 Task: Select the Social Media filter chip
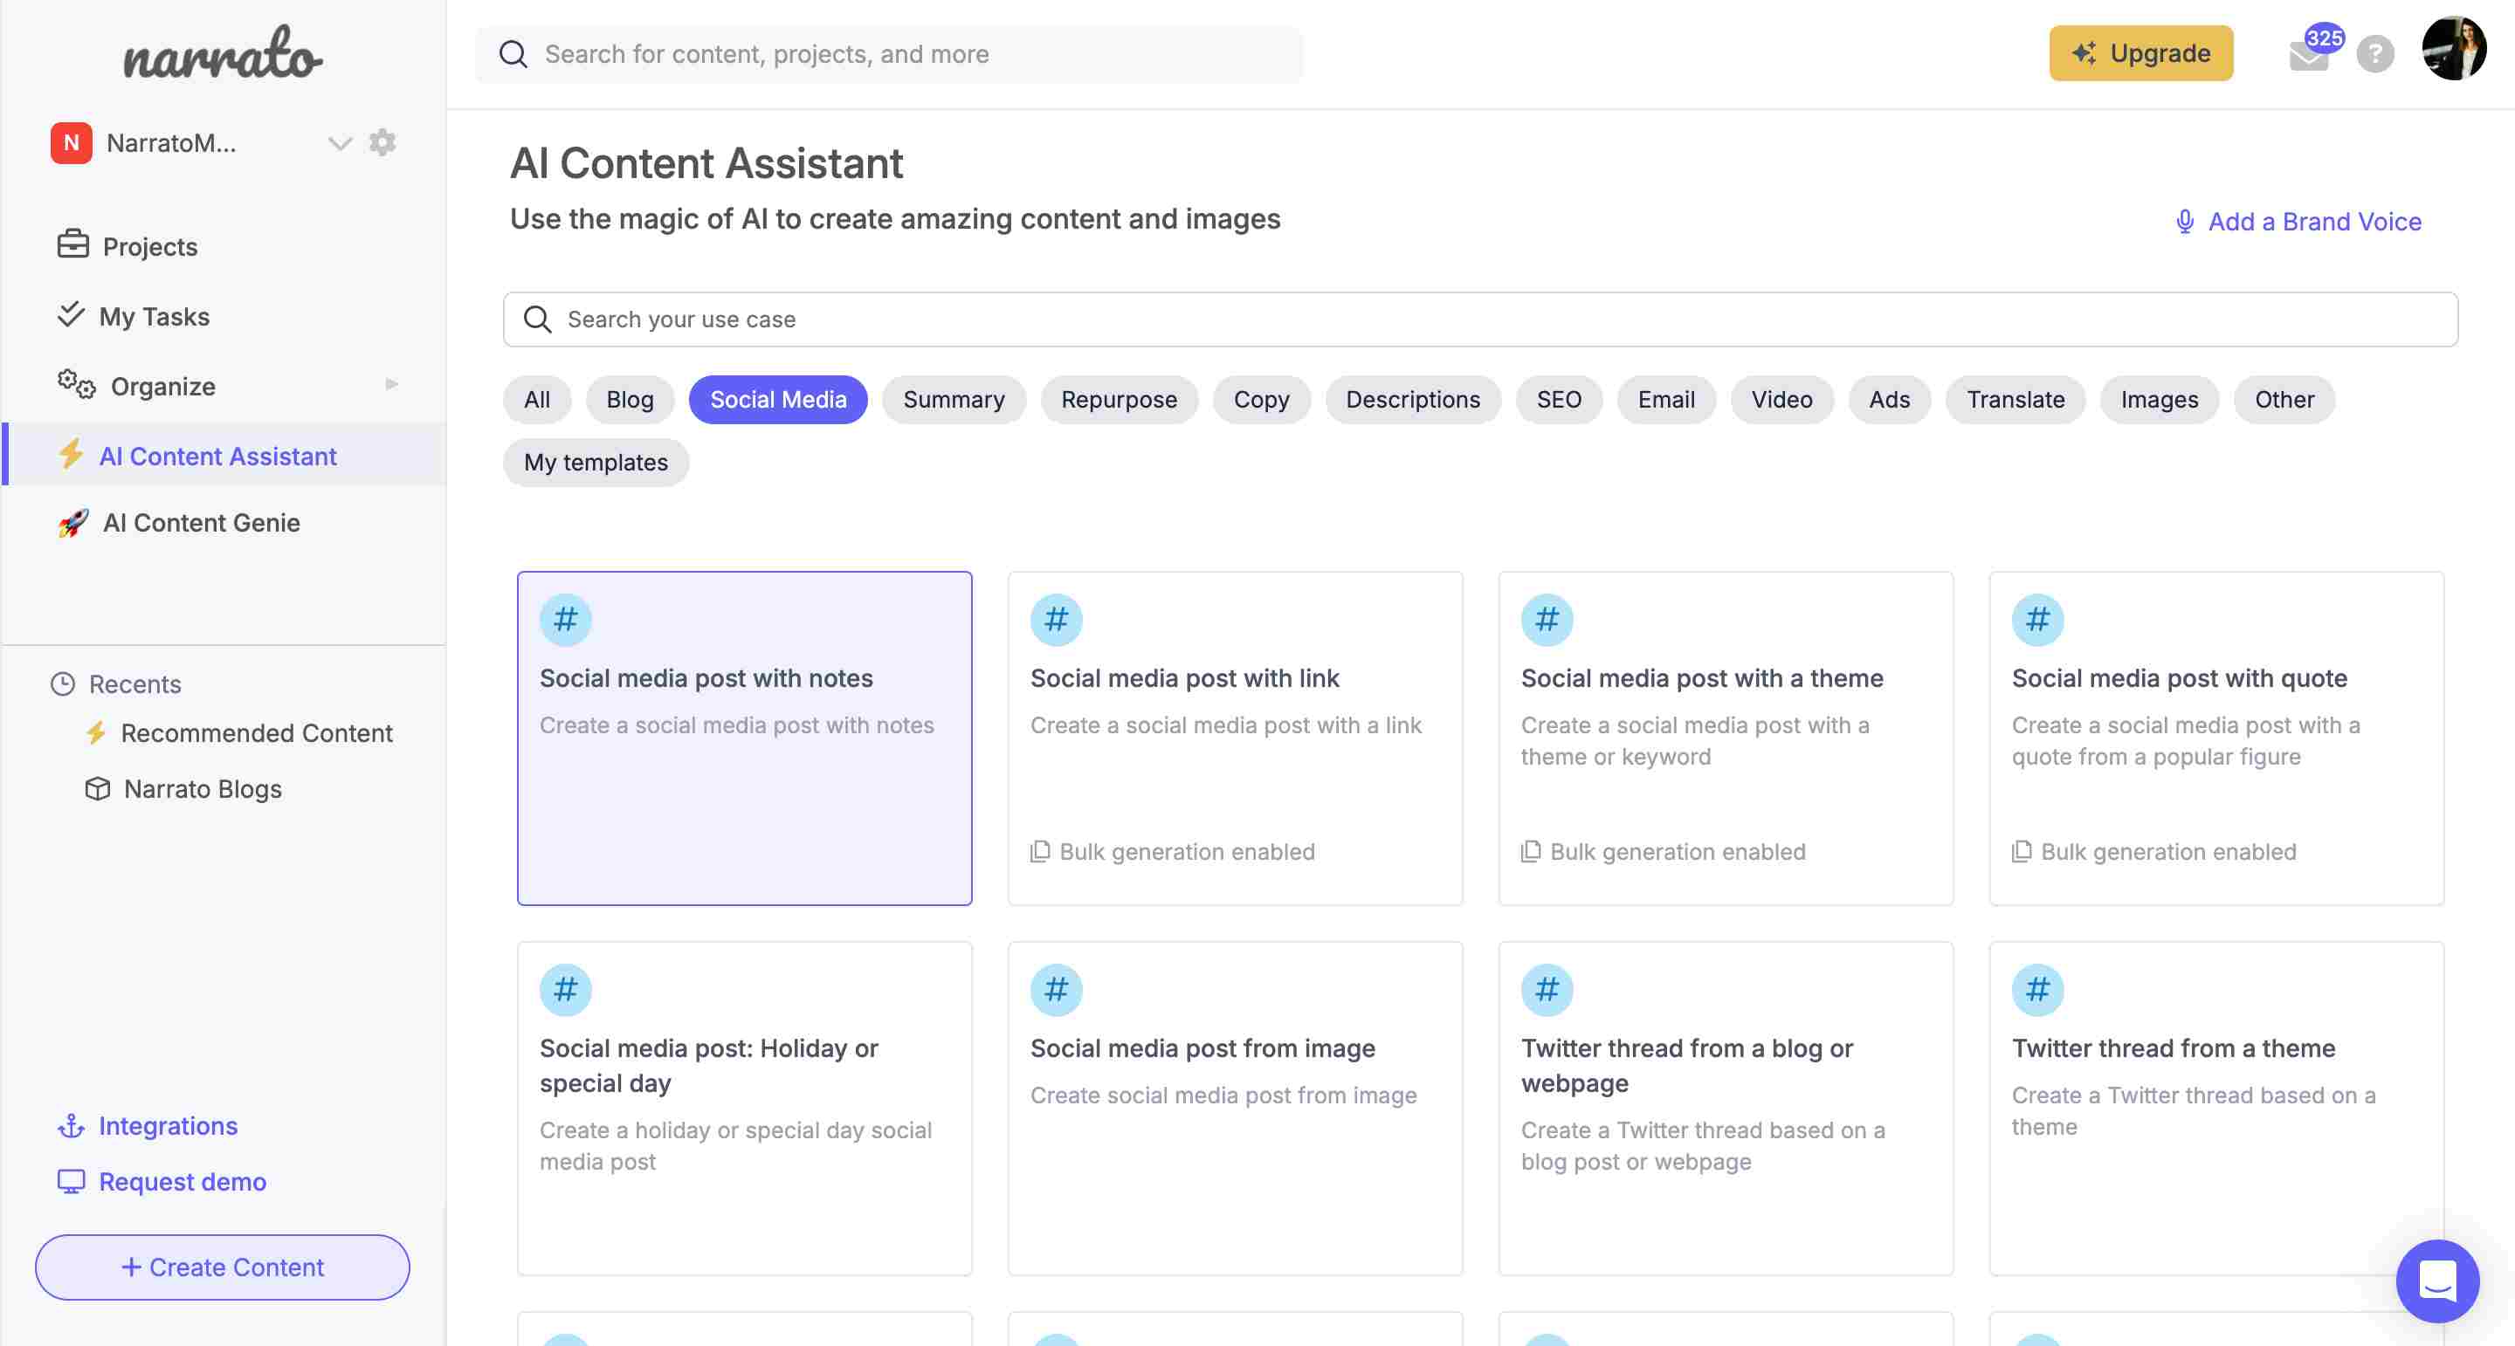[x=778, y=399]
